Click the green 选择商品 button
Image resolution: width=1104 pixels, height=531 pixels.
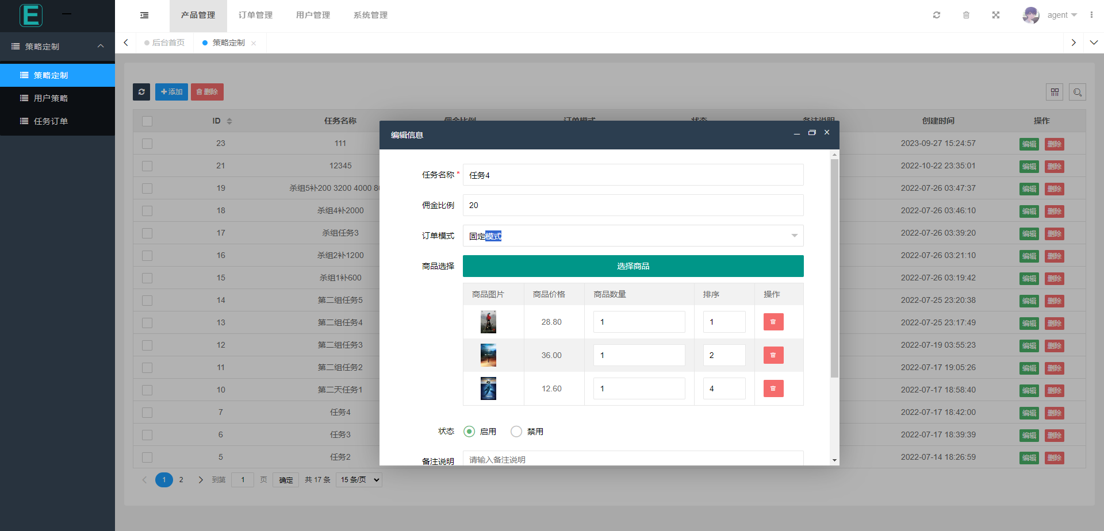tap(632, 266)
